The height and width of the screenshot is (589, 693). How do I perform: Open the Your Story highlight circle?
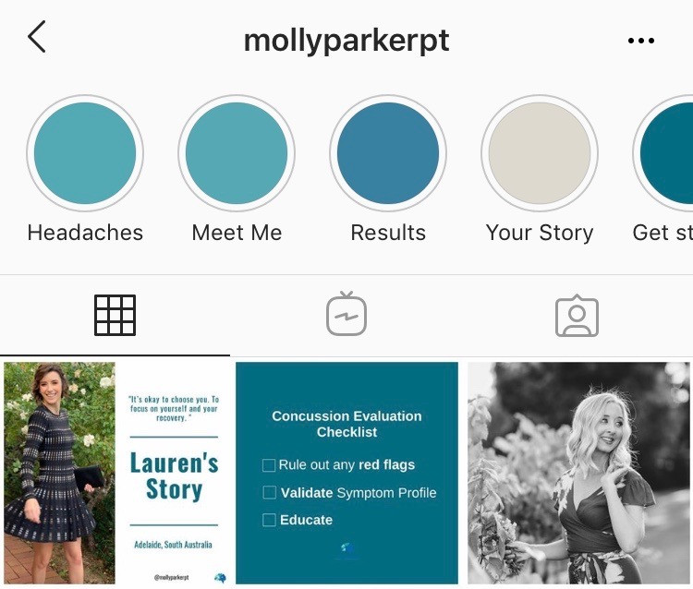540,153
